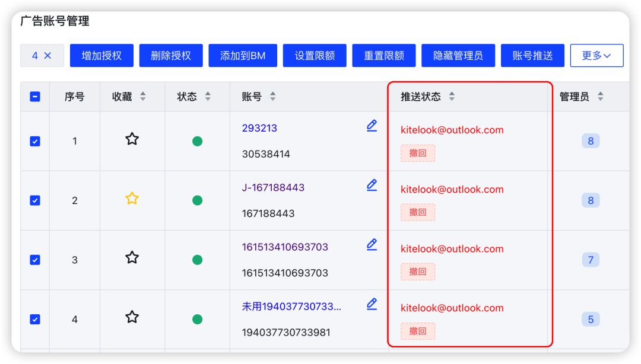This screenshot has height=364, width=641.
Task: Click the edit pencil icon on row 3
Action: point(372,244)
